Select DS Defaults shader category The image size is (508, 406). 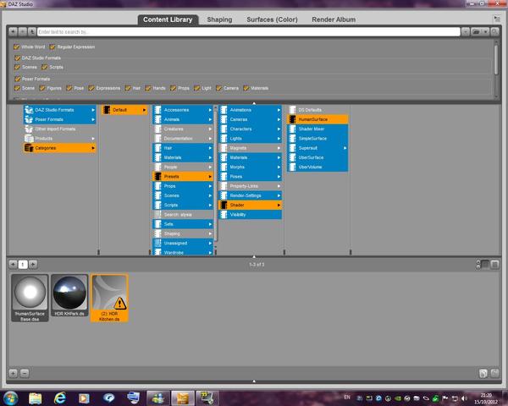(317, 110)
